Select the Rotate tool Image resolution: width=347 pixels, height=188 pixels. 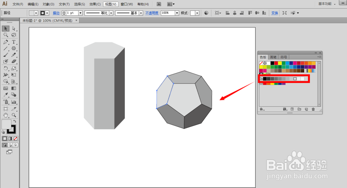click(x=6, y=68)
